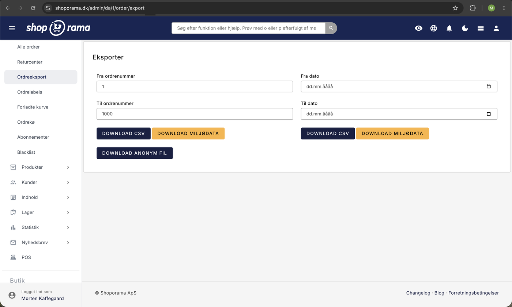This screenshot has width=512, height=307.
Task: Click the card/stack icon in header
Action: pos(481,28)
